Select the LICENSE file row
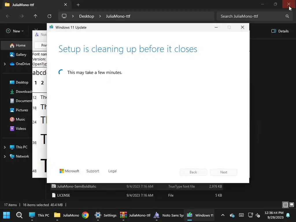The image size is (296, 222). 137,195
